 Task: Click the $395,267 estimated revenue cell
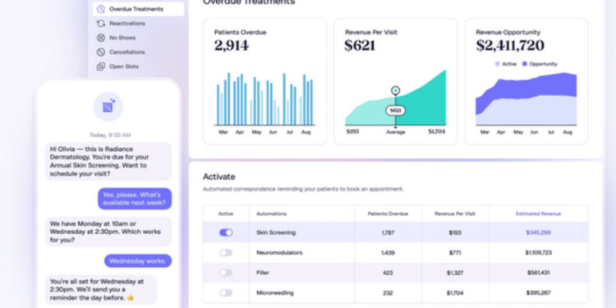click(x=538, y=292)
